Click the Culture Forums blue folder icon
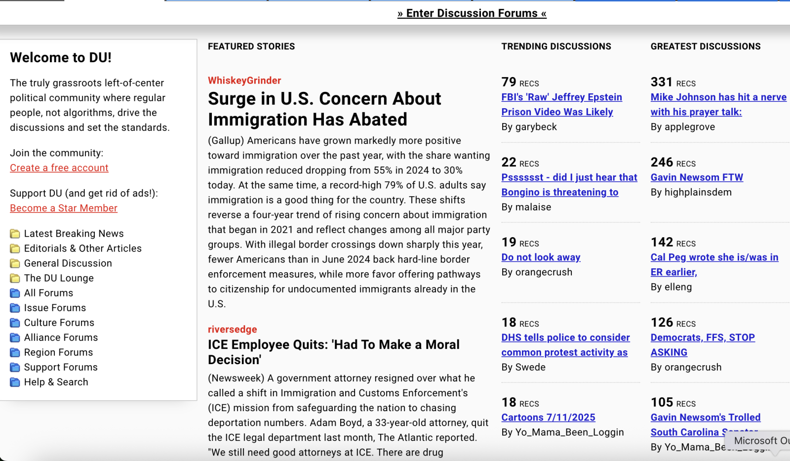The image size is (790, 461). (15, 323)
